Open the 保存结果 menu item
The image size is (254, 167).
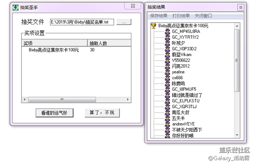(159, 16)
